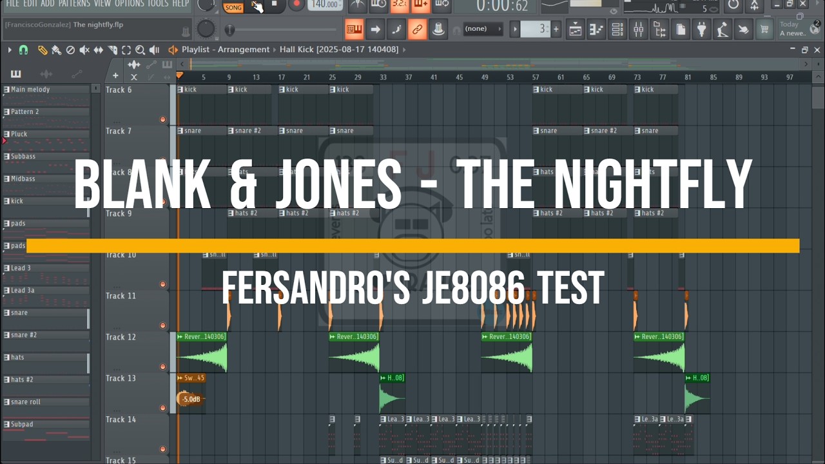Open the TOOLS menu
This screenshot has height=464, width=825.
point(159,4)
